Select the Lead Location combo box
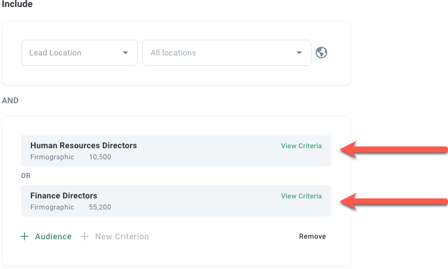The width and height of the screenshot is (448, 269). [73, 53]
